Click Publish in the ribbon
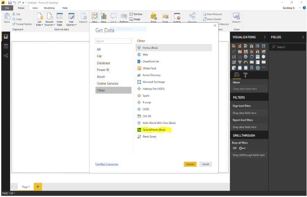The width and height of the screenshot is (307, 197). (236, 18)
